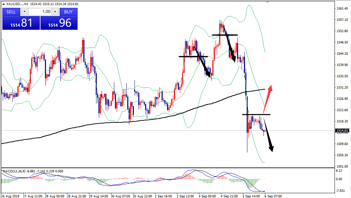351x198 pixels.
Task: Click the 3 Sep 12:00 time label
Action: (x=185, y=196)
